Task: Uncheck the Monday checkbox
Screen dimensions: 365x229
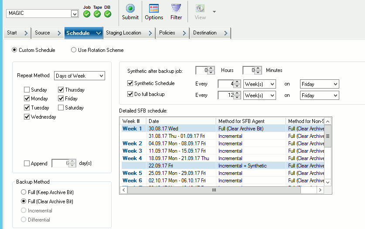Action: click(27, 99)
